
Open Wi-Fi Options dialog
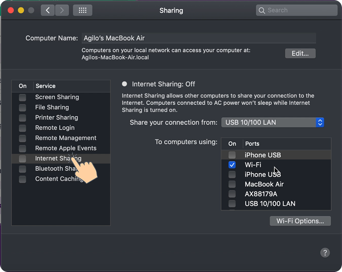[300, 221]
